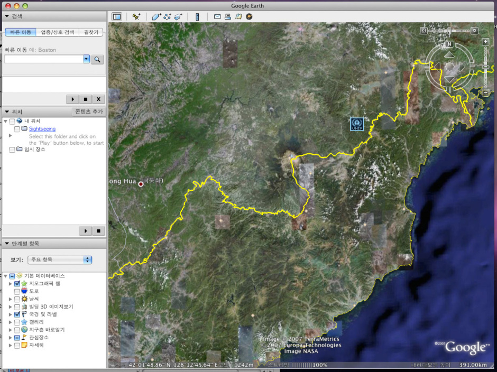The height and width of the screenshot is (372, 497).
Task: Select 빠른 이동 tab
Action: pos(21,32)
